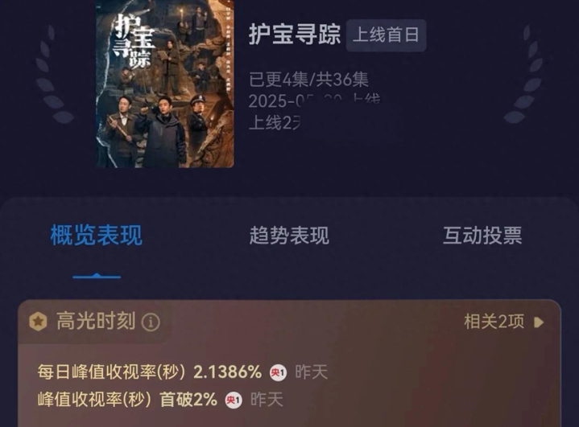Click the blue indicator under 概览表现

pos(97,276)
